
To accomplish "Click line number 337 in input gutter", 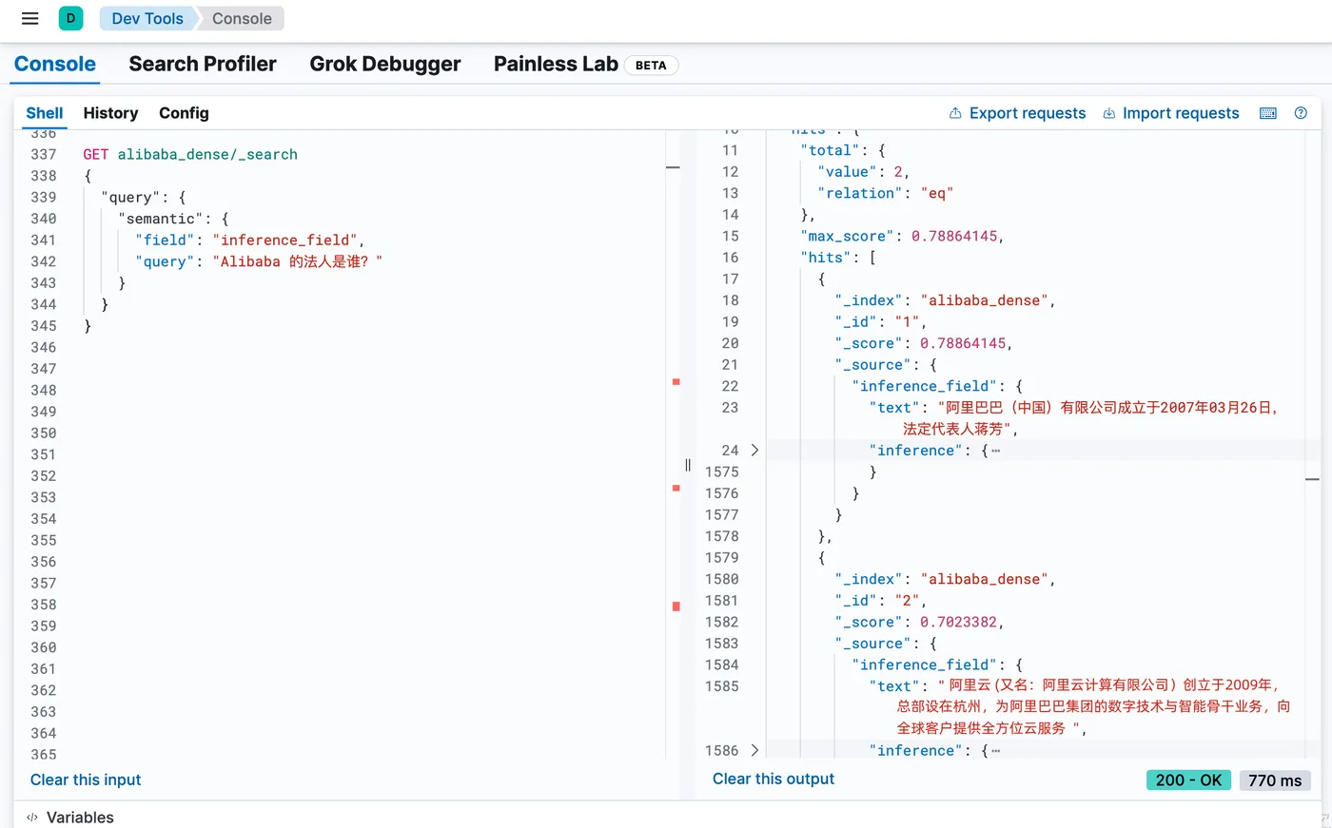I will (x=44, y=154).
